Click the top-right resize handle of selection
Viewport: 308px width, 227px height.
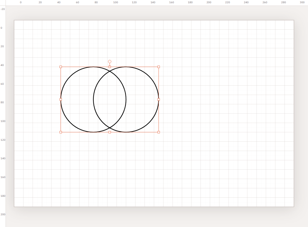click(x=159, y=67)
